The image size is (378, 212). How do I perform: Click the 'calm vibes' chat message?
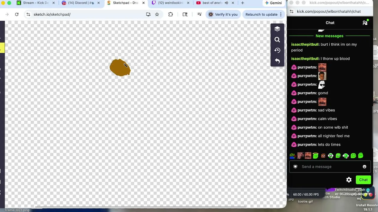point(328,119)
